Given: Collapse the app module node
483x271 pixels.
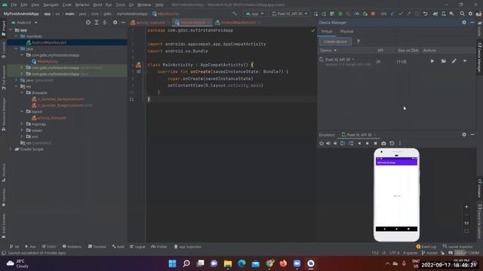Looking at the screenshot, I should (11, 30).
